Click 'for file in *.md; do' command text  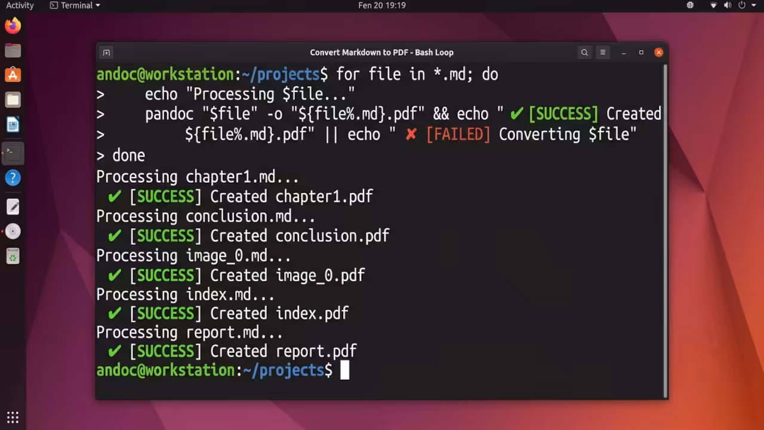pyautogui.click(x=417, y=75)
